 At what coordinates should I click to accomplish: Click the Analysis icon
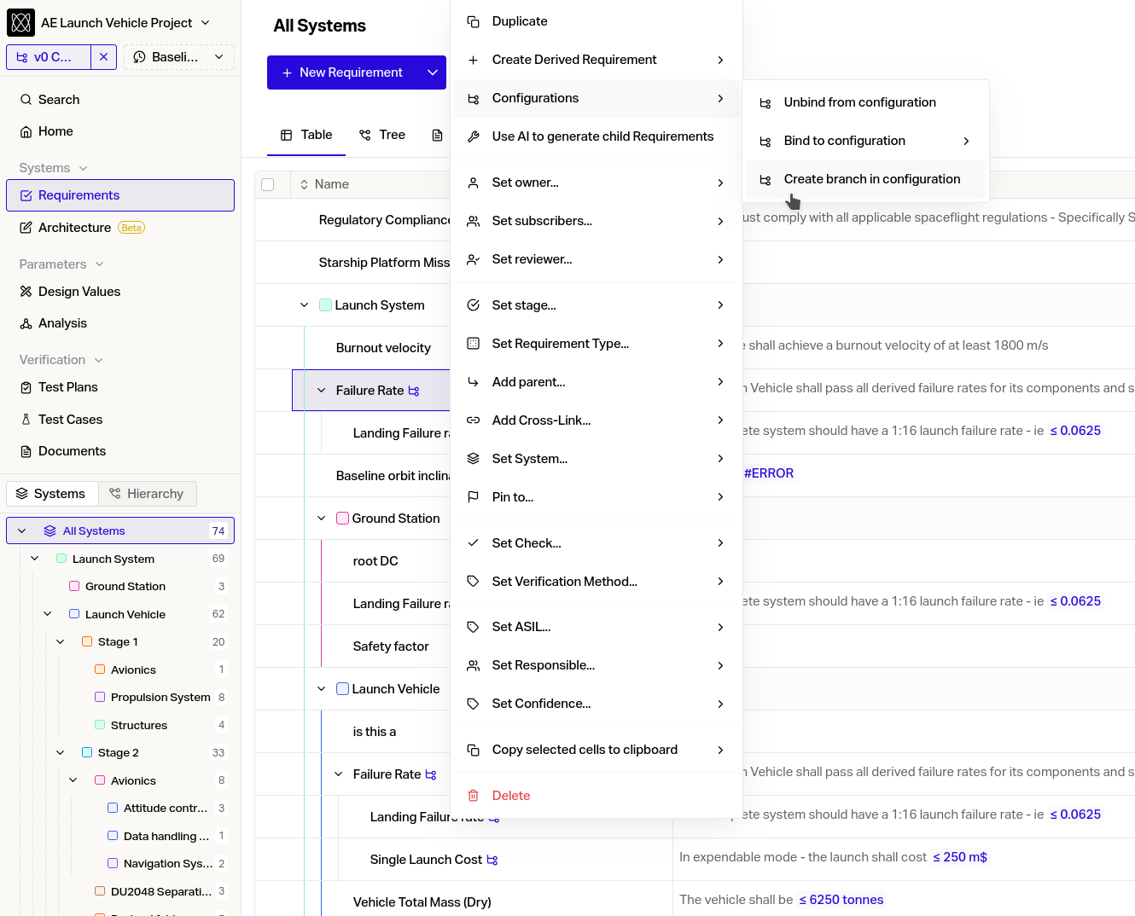[x=26, y=323]
